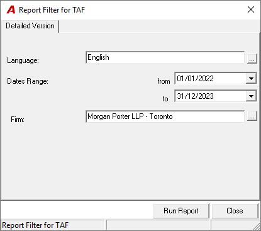Viewport: 261px width, 231px height.
Task: Click the status bar text Report Filter for TAF
Action: click(x=35, y=225)
